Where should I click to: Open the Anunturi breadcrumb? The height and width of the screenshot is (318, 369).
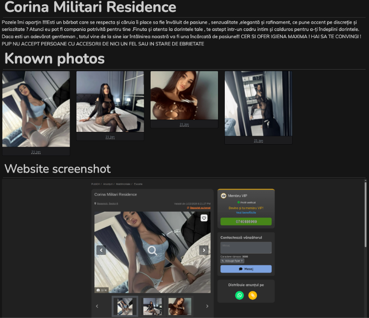click(x=108, y=184)
